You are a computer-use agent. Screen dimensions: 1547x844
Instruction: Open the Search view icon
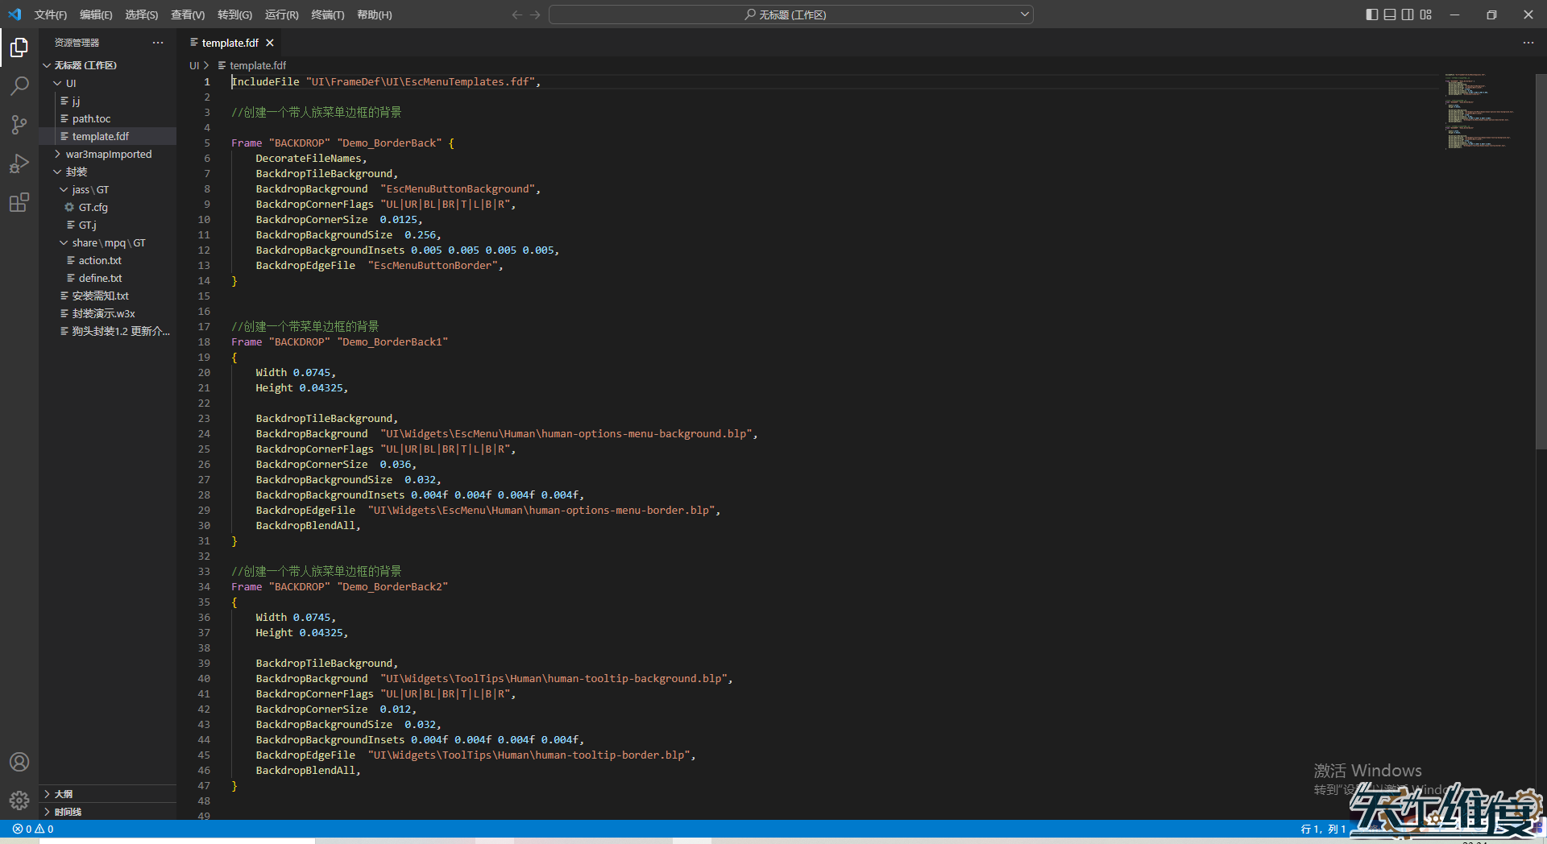pos(19,86)
